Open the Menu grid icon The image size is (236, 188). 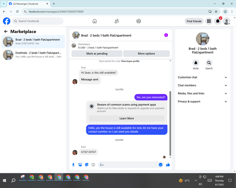pos(209,21)
